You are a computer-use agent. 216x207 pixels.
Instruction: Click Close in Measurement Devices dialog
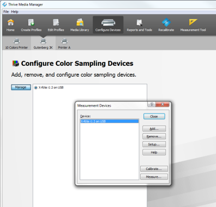point(154,116)
